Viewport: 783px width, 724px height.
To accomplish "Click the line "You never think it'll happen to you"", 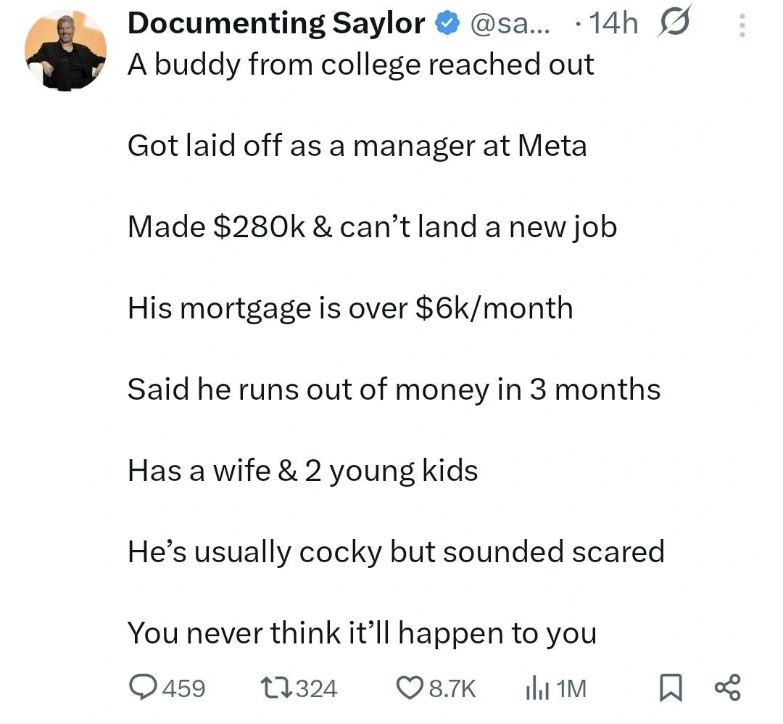I will point(362,633).
